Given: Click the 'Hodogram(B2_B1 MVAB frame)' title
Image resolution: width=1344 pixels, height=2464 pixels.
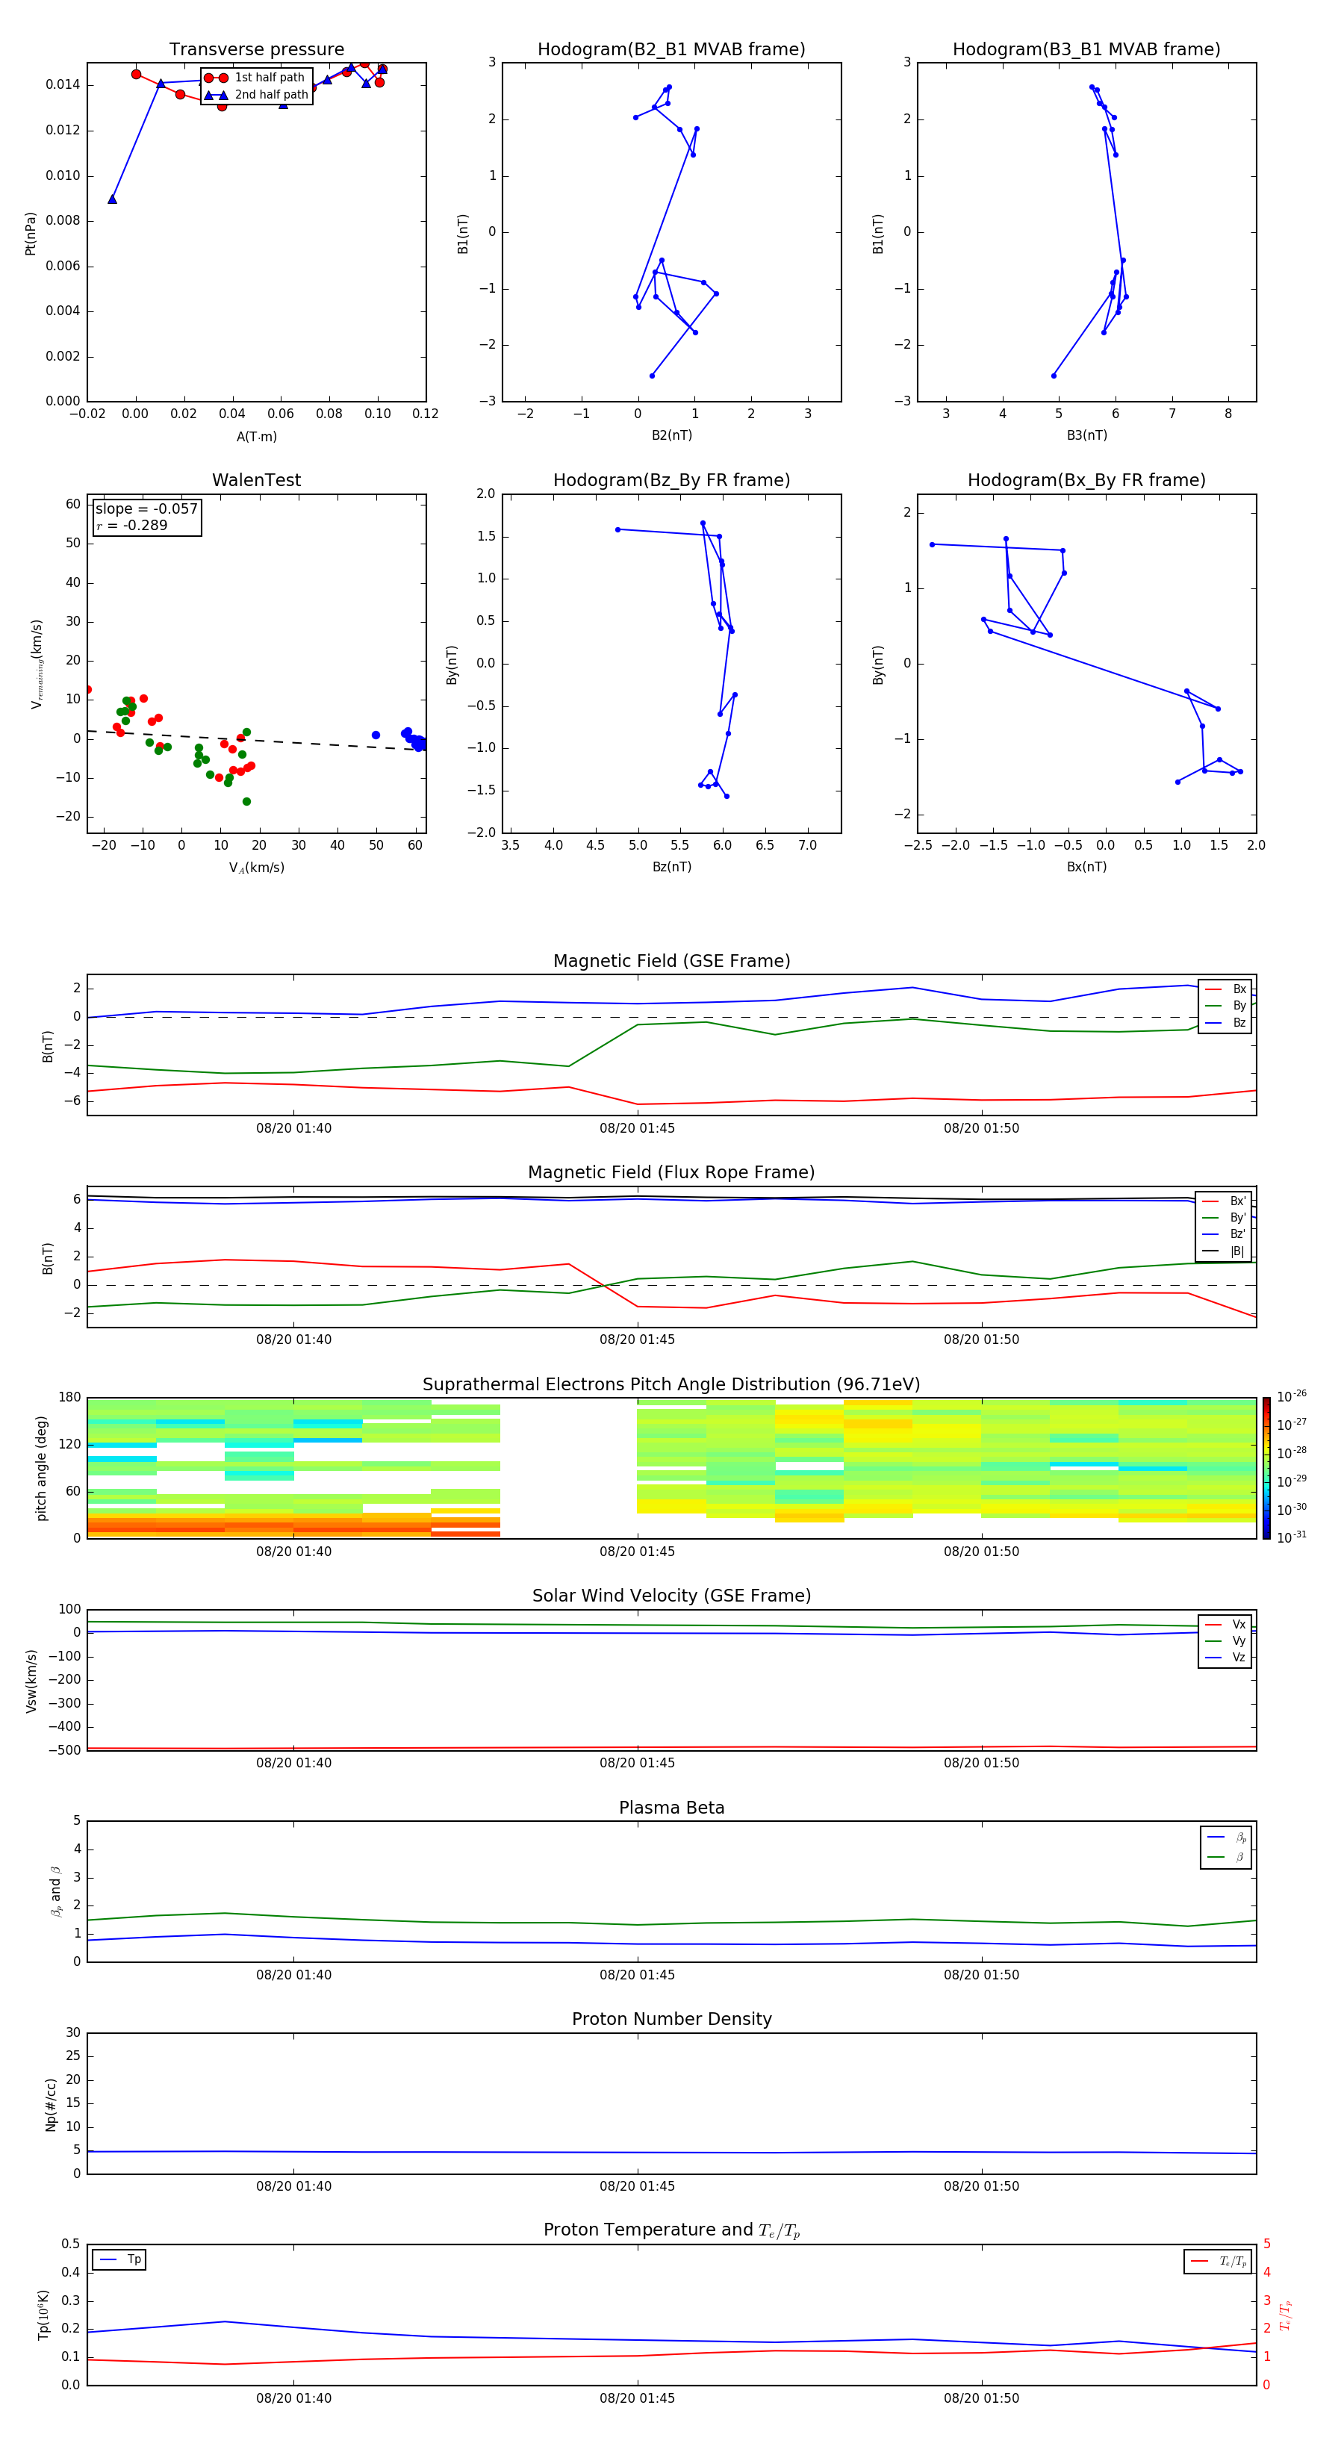Looking at the screenshot, I should pyautogui.click(x=671, y=50).
